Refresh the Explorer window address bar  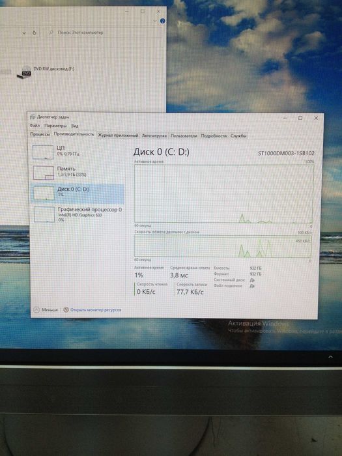coord(35,33)
